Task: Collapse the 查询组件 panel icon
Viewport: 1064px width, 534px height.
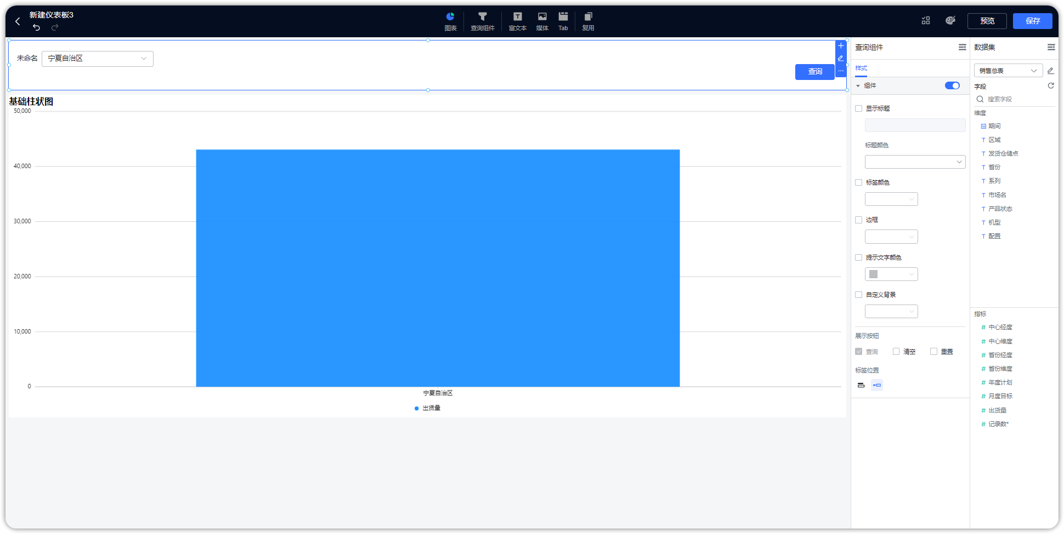Action: 962,47
